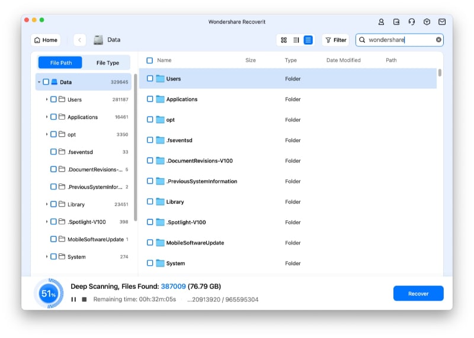Expand the Library node in sidebar tree
The image size is (474, 338).
pyautogui.click(x=47, y=204)
